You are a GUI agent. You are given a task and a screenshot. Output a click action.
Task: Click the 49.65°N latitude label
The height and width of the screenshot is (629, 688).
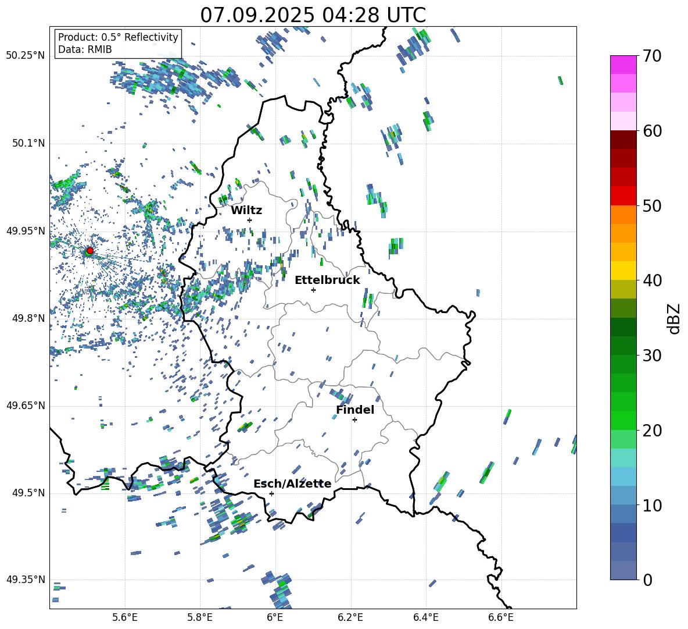tap(26, 405)
